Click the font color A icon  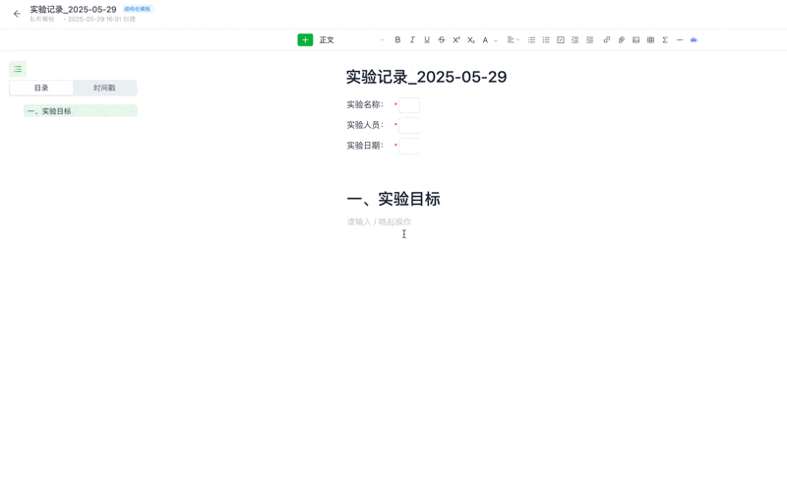pos(485,40)
